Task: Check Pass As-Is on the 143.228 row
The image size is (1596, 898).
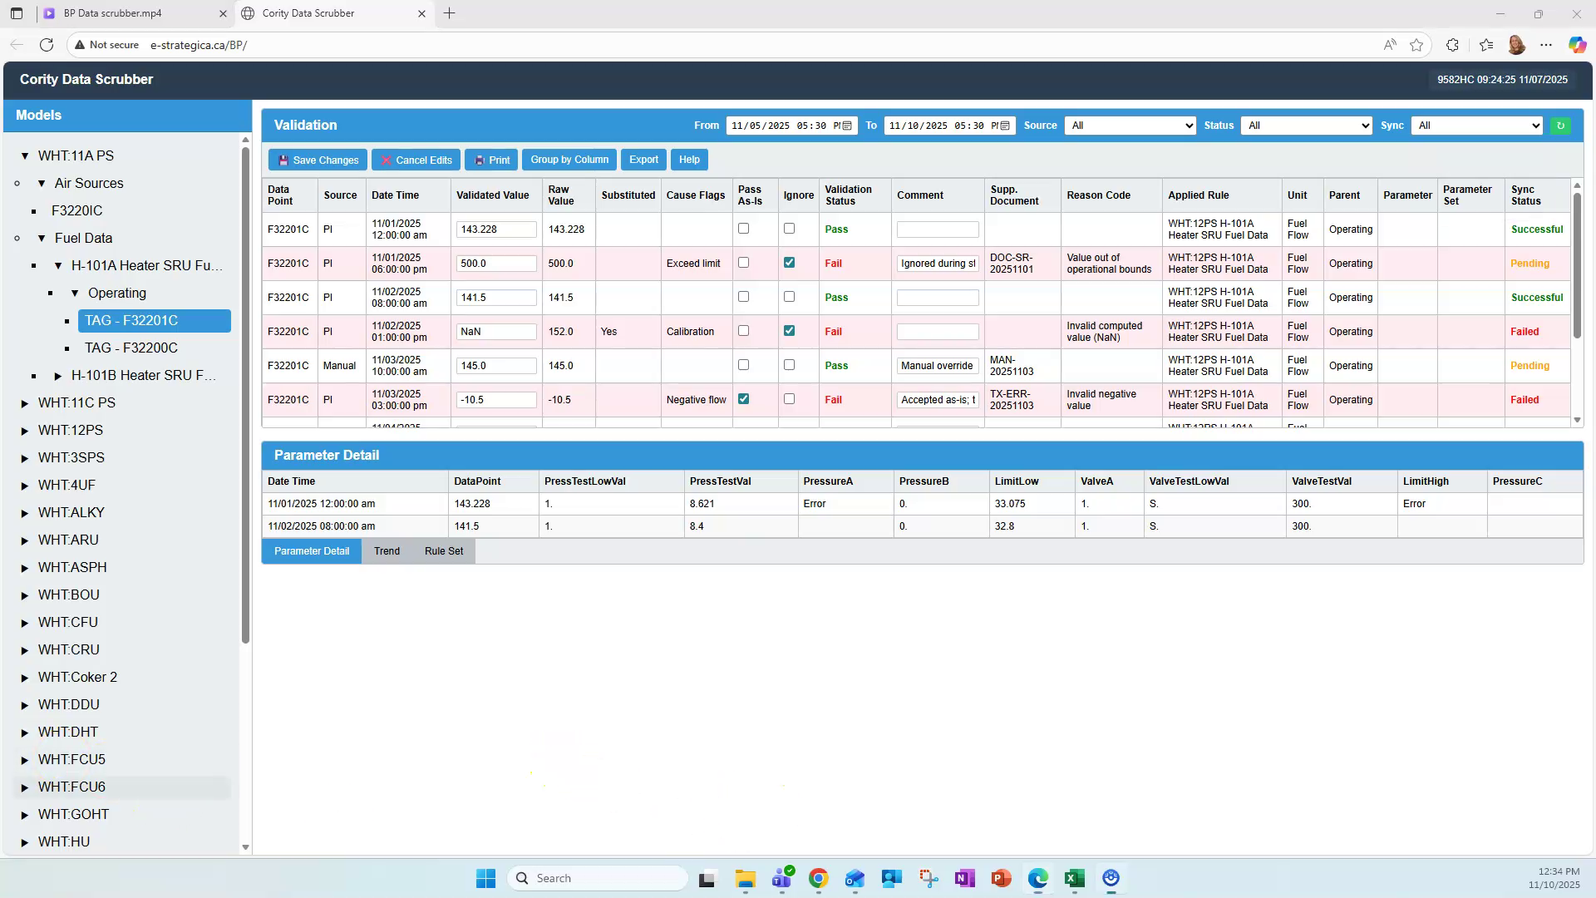Action: (744, 229)
